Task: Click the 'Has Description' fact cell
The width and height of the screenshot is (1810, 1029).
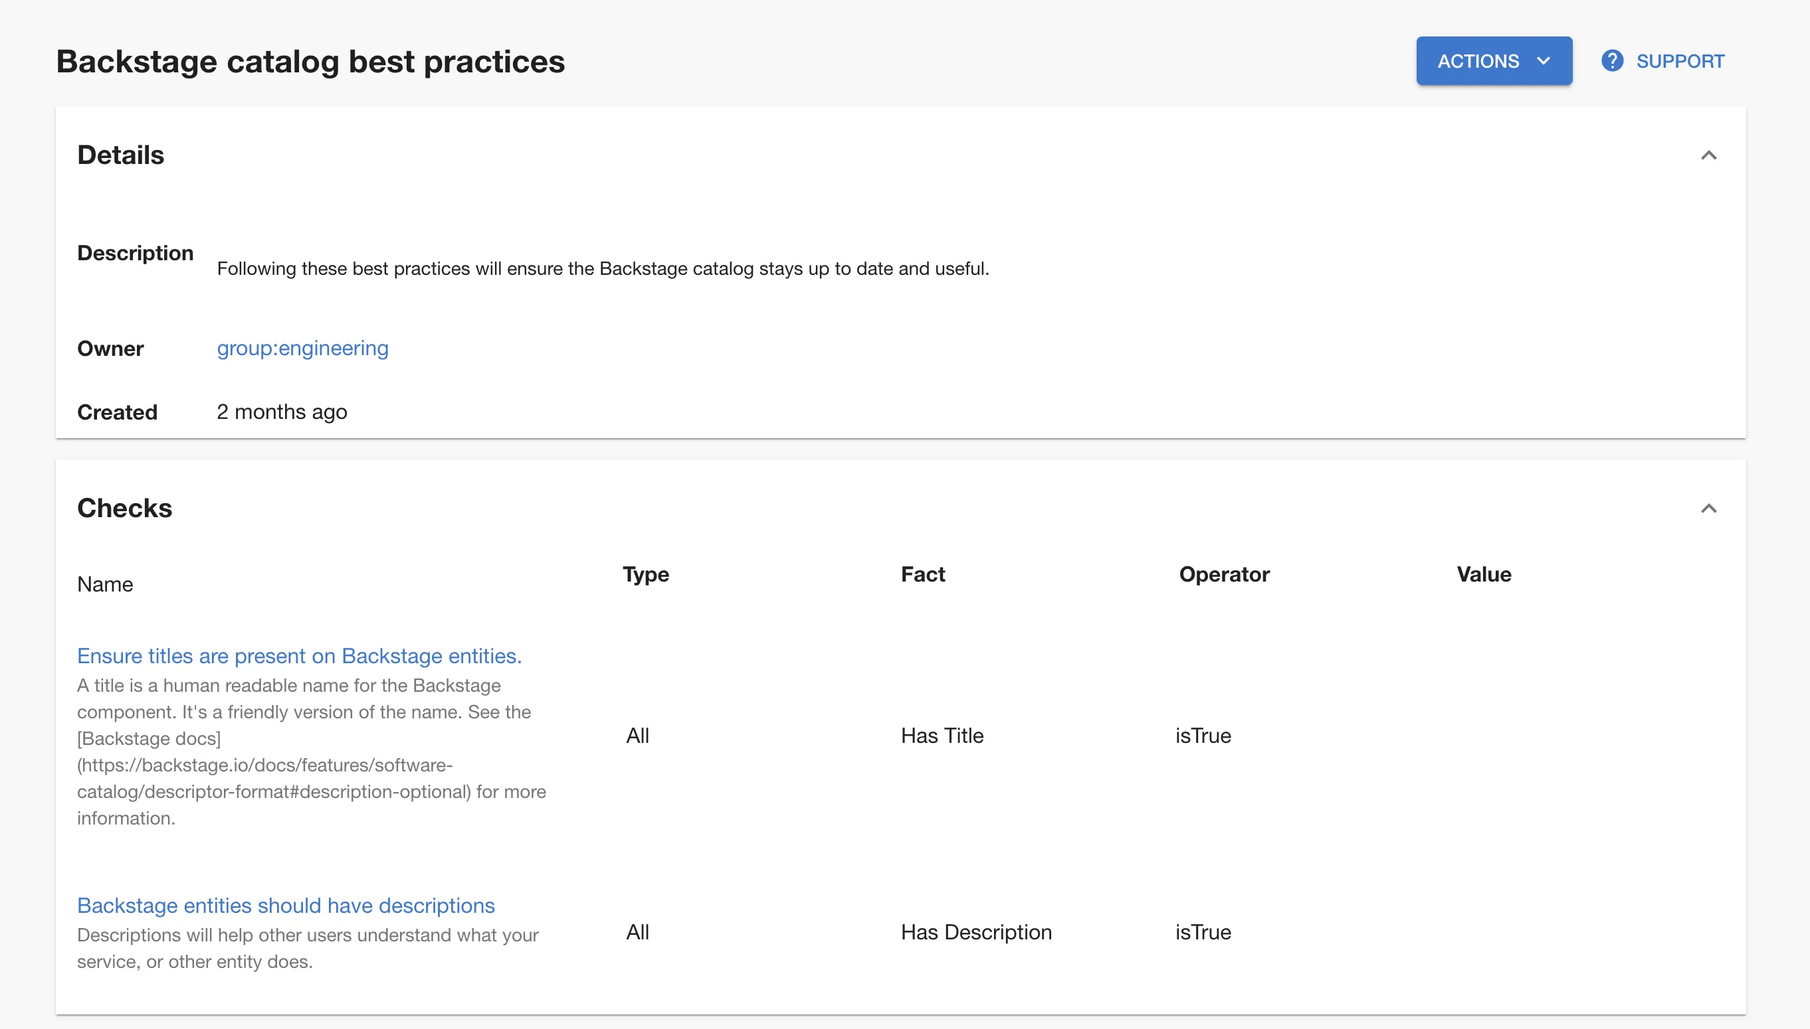Action: click(976, 932)
